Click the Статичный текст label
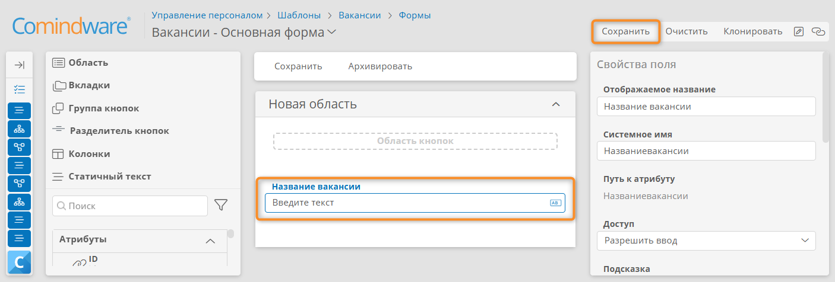 coord(110,176)
